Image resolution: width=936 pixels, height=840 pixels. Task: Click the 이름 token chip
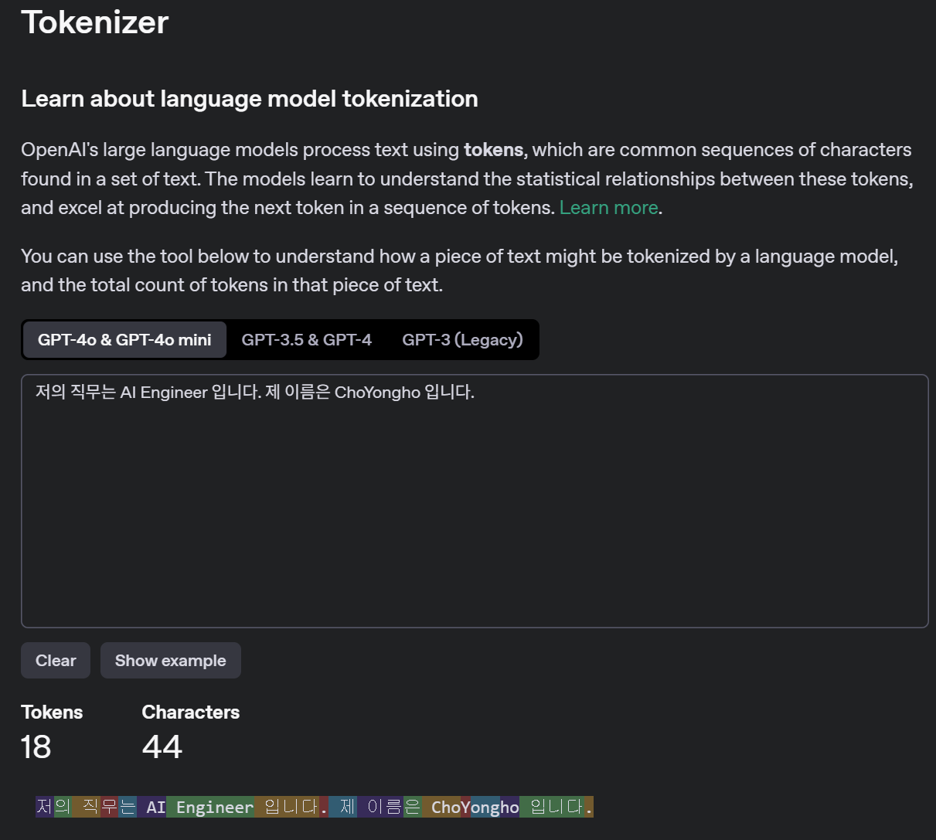point(380,807)
